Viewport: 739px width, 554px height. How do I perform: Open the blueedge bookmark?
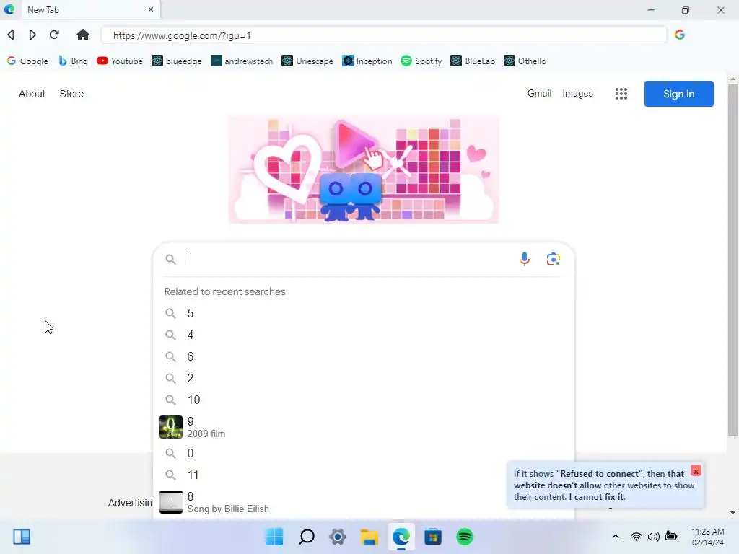click(x=177, y=61)
